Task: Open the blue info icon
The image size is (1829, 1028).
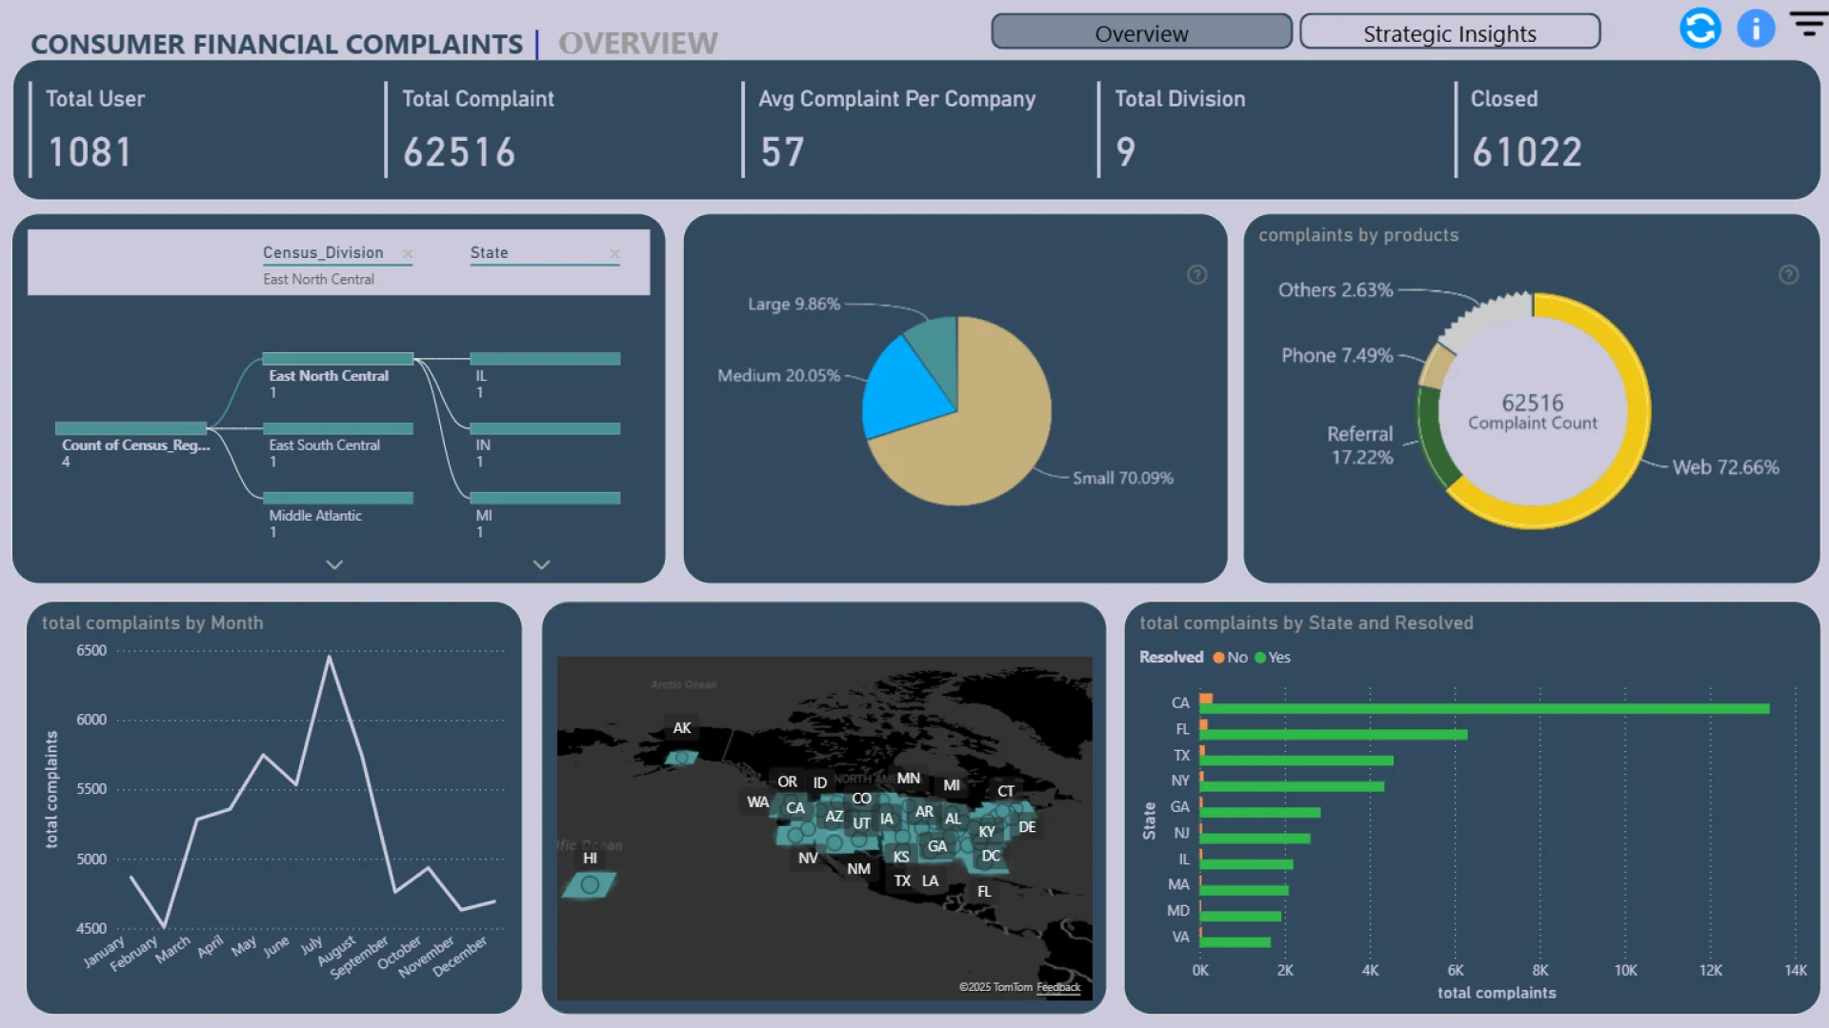Action: pos(1756,29)
